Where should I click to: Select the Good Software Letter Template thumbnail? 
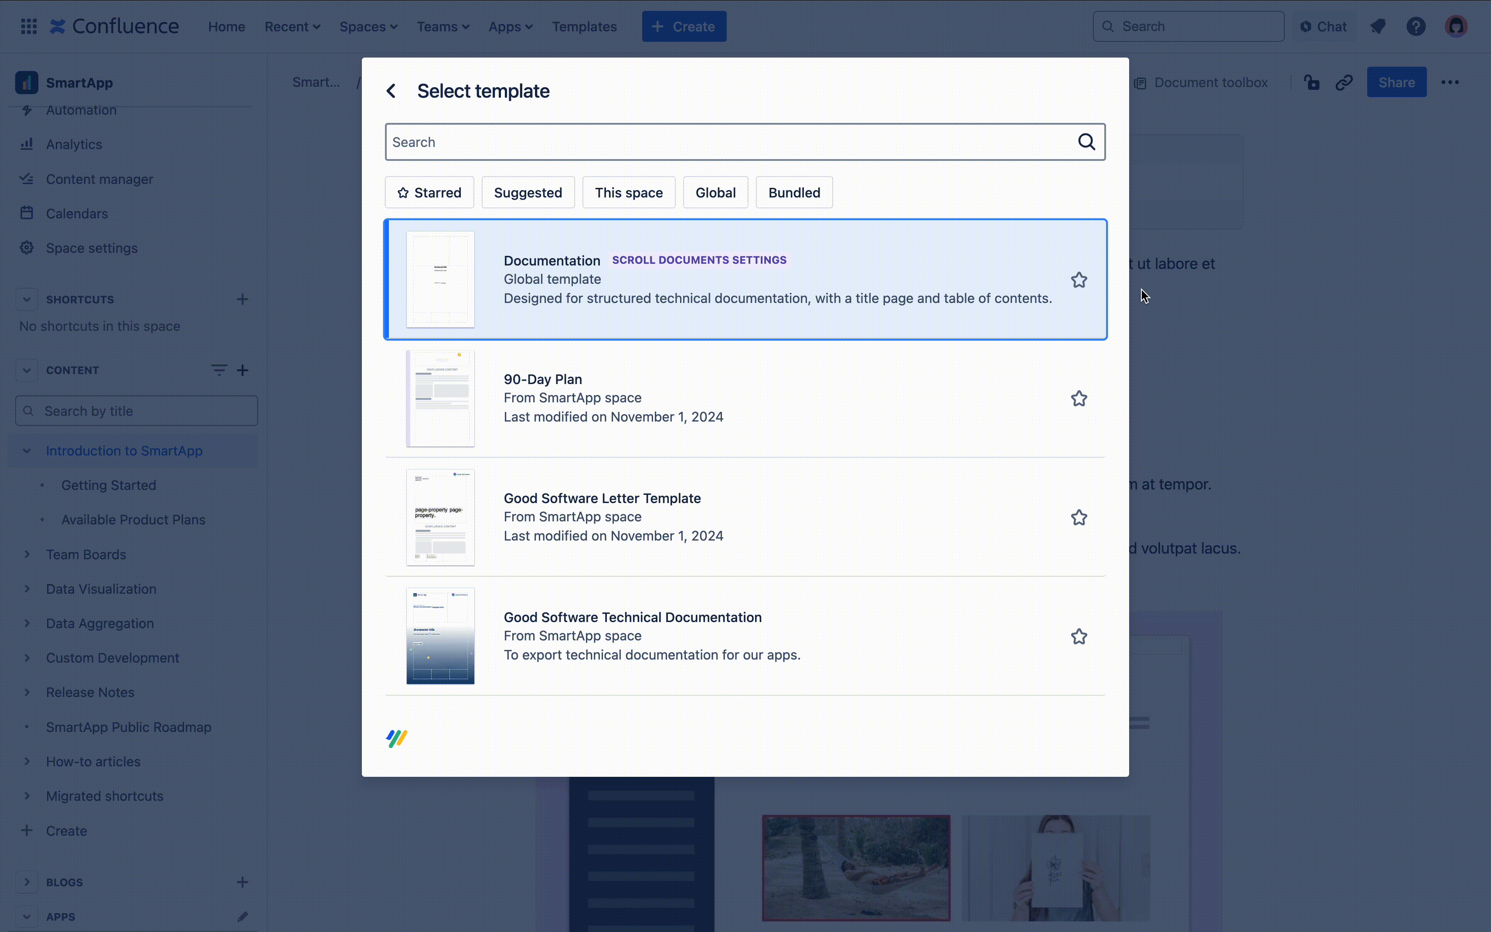pos(440,517)
